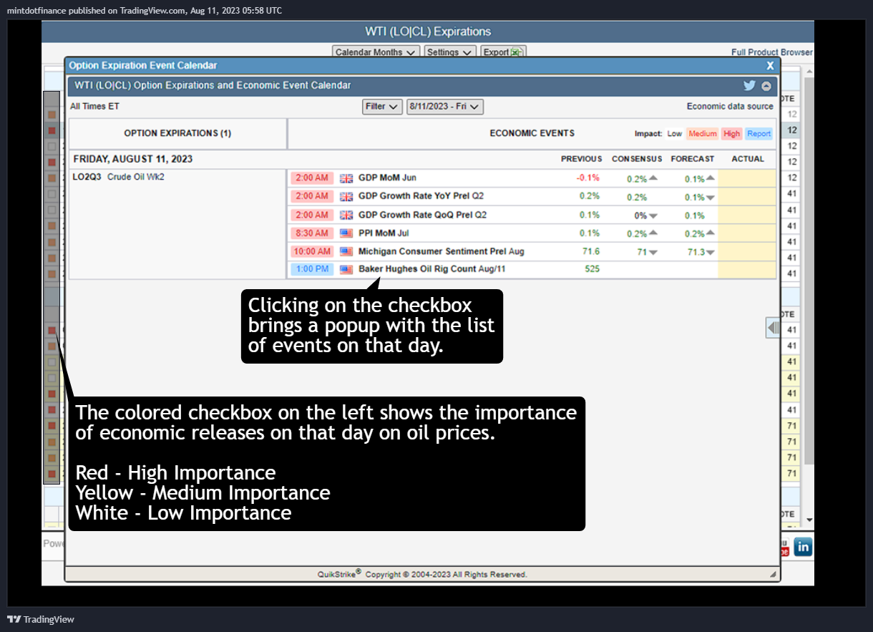873x632 pixels.
Task: Click the vertical scrollbar thumb on the right
Action: [809, 271]
